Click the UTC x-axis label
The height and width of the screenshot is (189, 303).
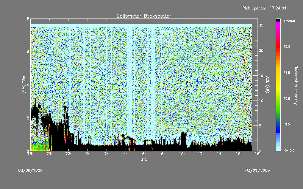click(144, 159)
